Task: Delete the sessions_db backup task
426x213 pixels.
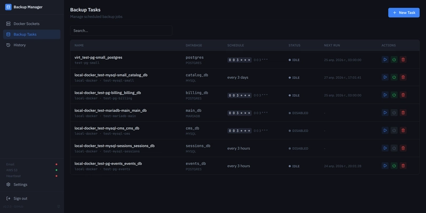Action: tap(403, 148)
